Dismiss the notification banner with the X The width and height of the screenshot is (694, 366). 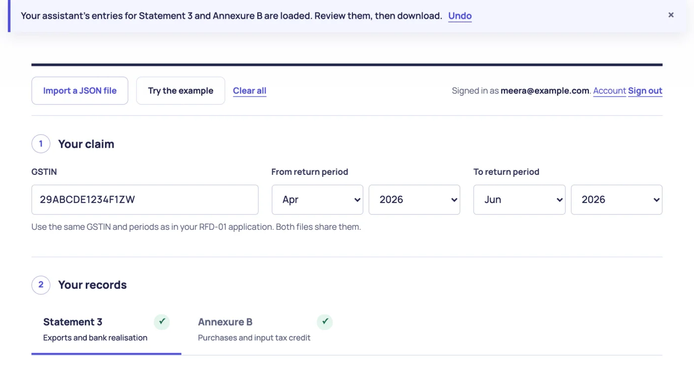671,15
